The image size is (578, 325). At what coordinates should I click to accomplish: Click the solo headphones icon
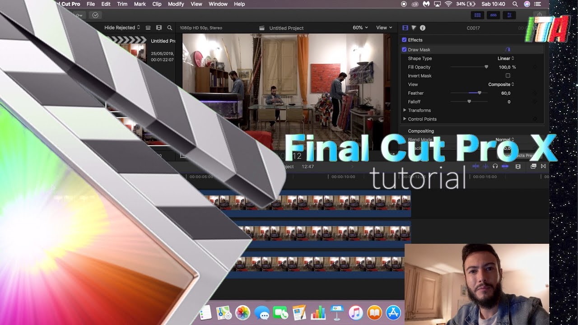(495, 166)
